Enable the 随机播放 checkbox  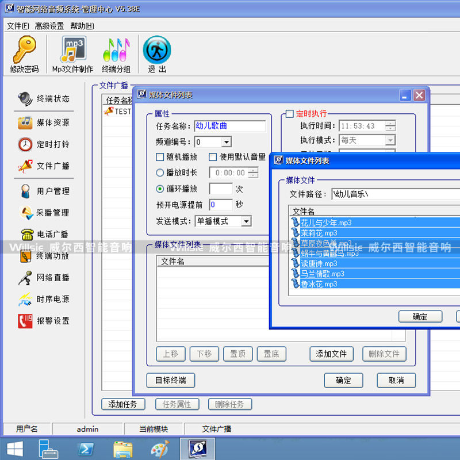point(160,157)
